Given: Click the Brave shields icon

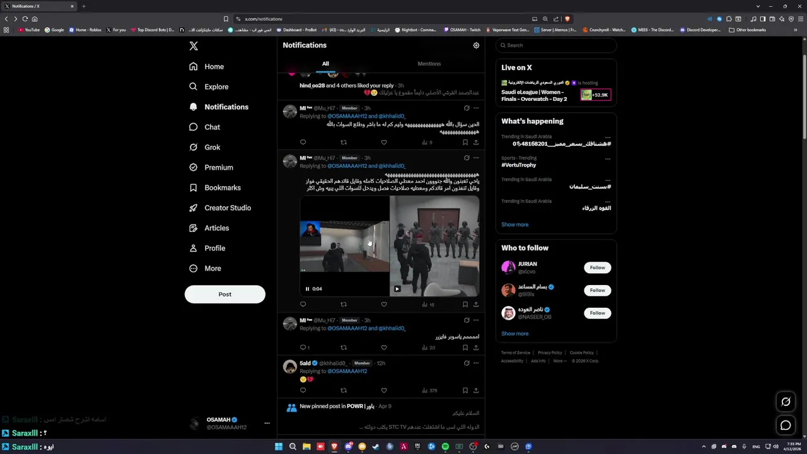Looking at the screenshot, I should [567, 19].
